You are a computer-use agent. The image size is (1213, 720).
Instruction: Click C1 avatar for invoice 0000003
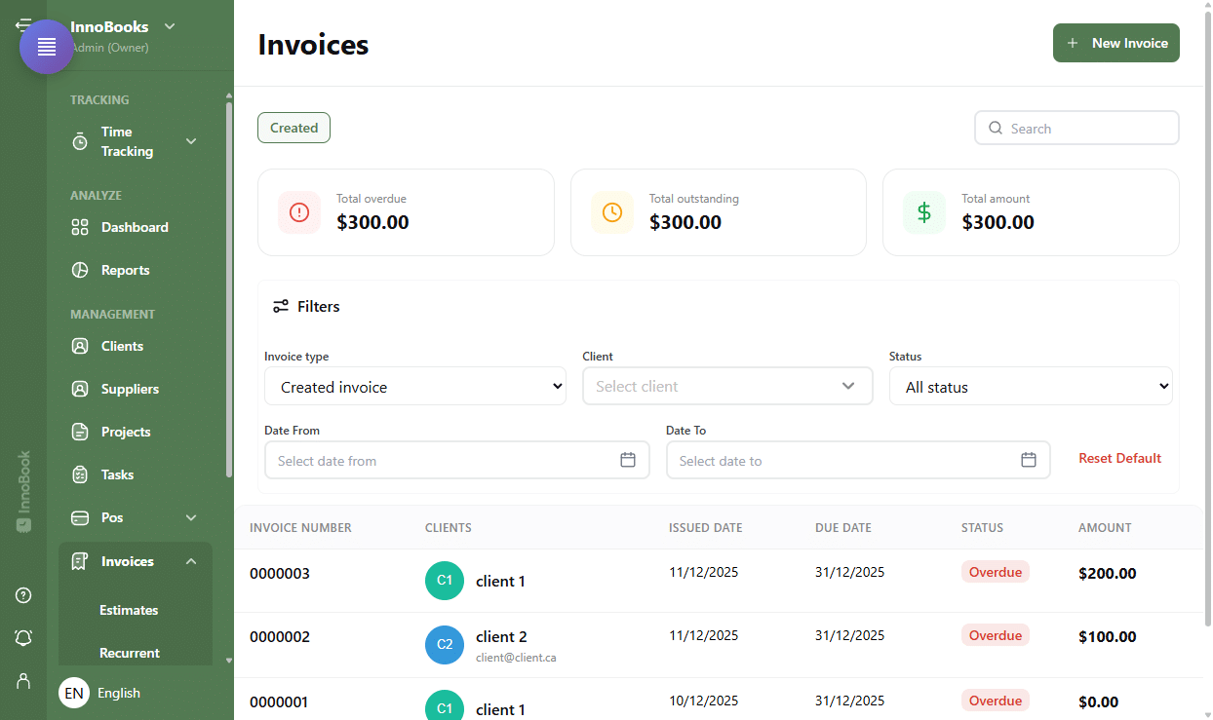(x=445, y=581)
